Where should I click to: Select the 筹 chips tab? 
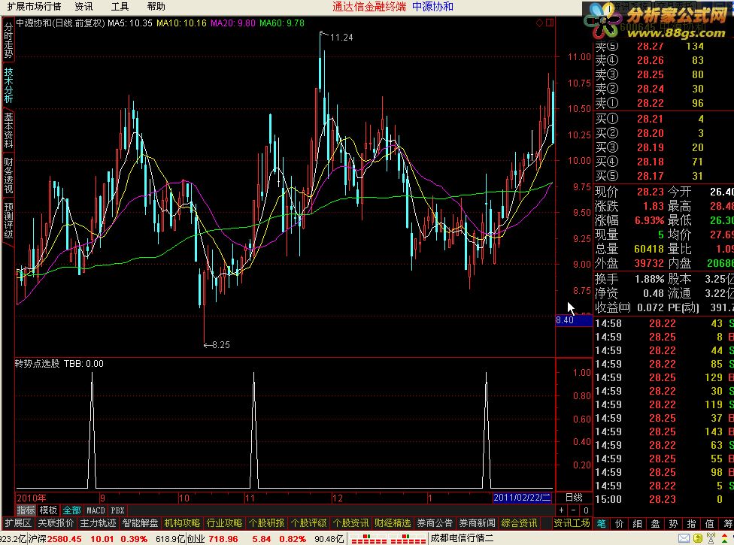(728, 523)
